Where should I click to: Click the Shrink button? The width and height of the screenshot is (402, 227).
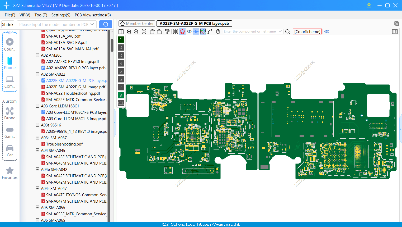click(8, 24)
